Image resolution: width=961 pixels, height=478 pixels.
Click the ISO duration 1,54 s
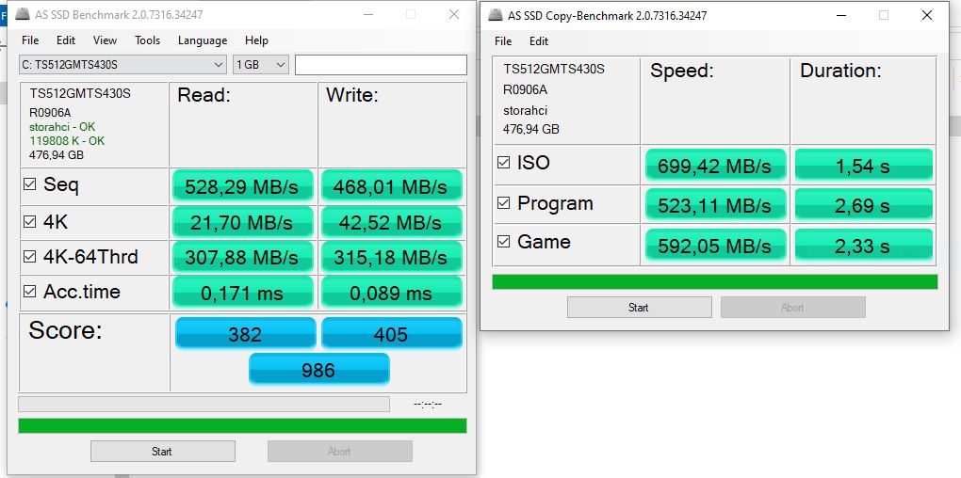864,166
